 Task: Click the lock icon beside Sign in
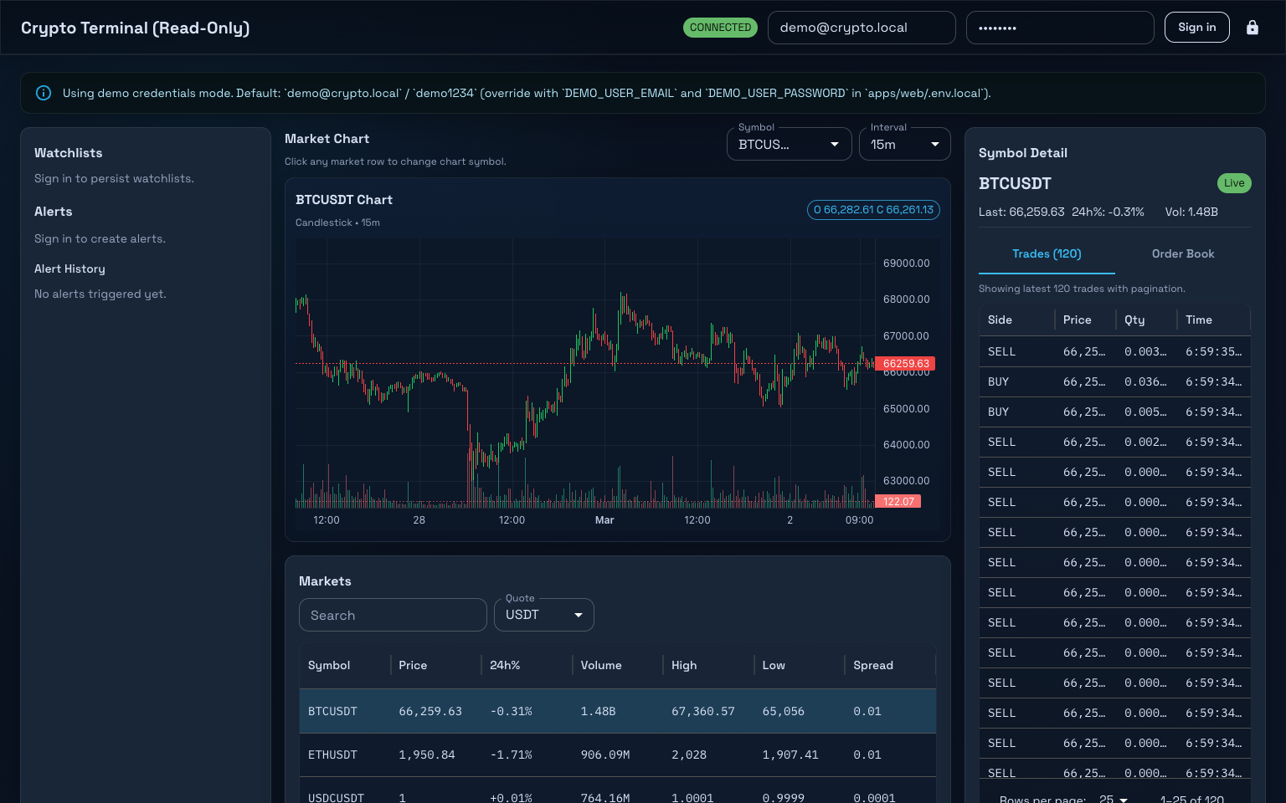(1252, 28)
